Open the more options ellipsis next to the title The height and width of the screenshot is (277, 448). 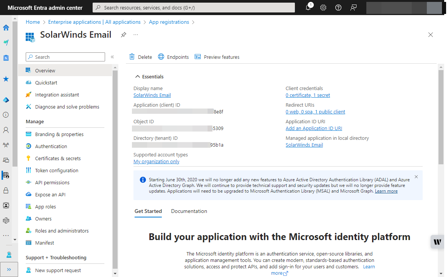[136, 35]
